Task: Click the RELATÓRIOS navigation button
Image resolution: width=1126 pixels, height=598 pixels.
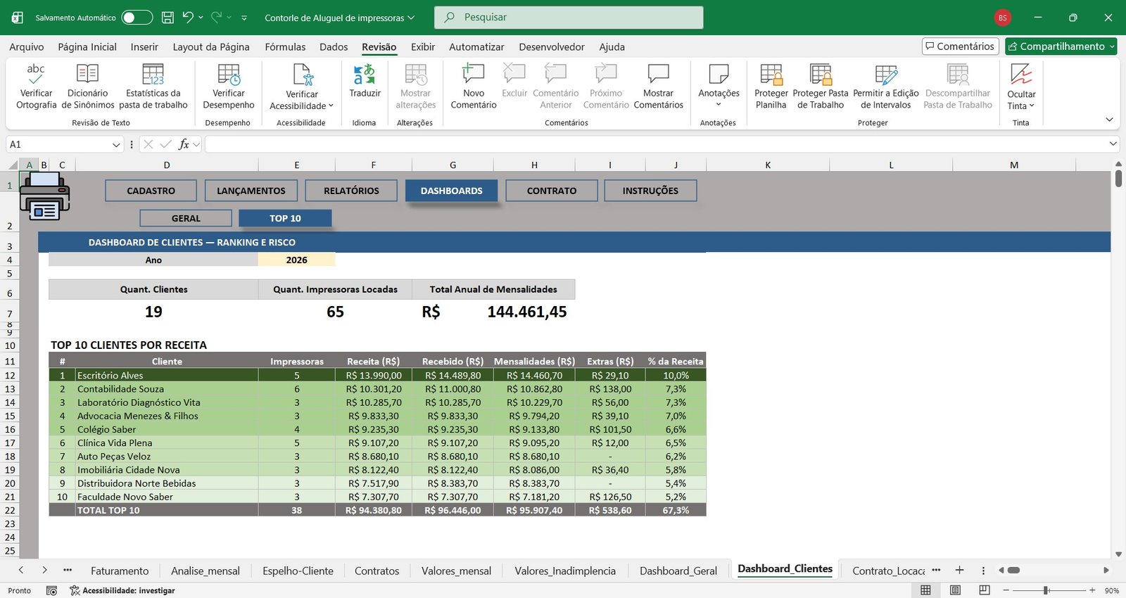Action: (351, 191)
